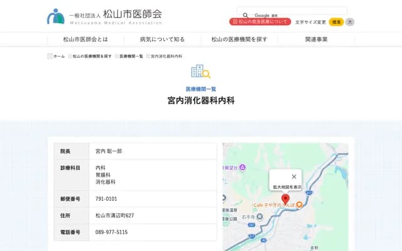Viewport: 402px width, 251px height.
Task: Click the 松山の救急医療について red button
Action: [261, 22]
